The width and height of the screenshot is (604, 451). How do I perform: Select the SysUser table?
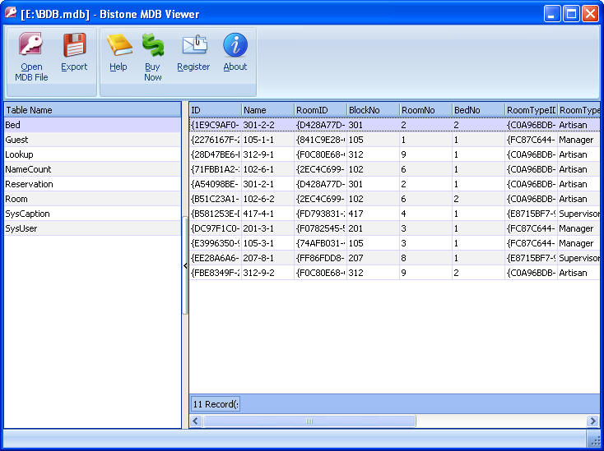pyautogui.click(x=92, y=228)
